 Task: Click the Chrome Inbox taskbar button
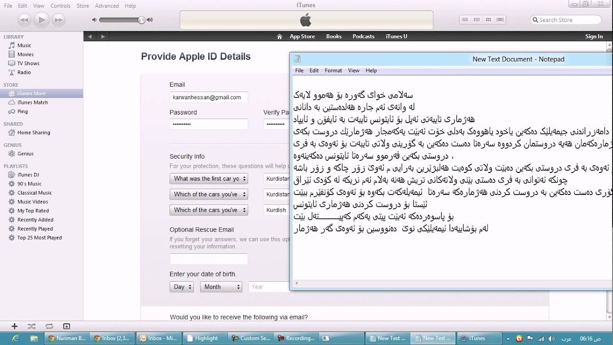point(111,338)
